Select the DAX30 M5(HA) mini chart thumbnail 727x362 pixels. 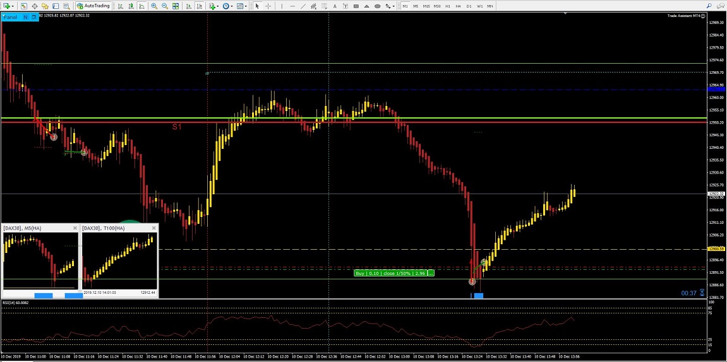pos(41,262)
